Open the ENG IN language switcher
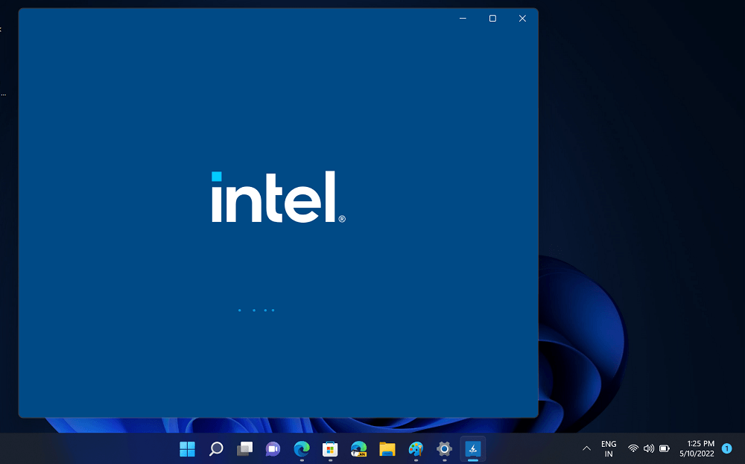 [609, 449]
